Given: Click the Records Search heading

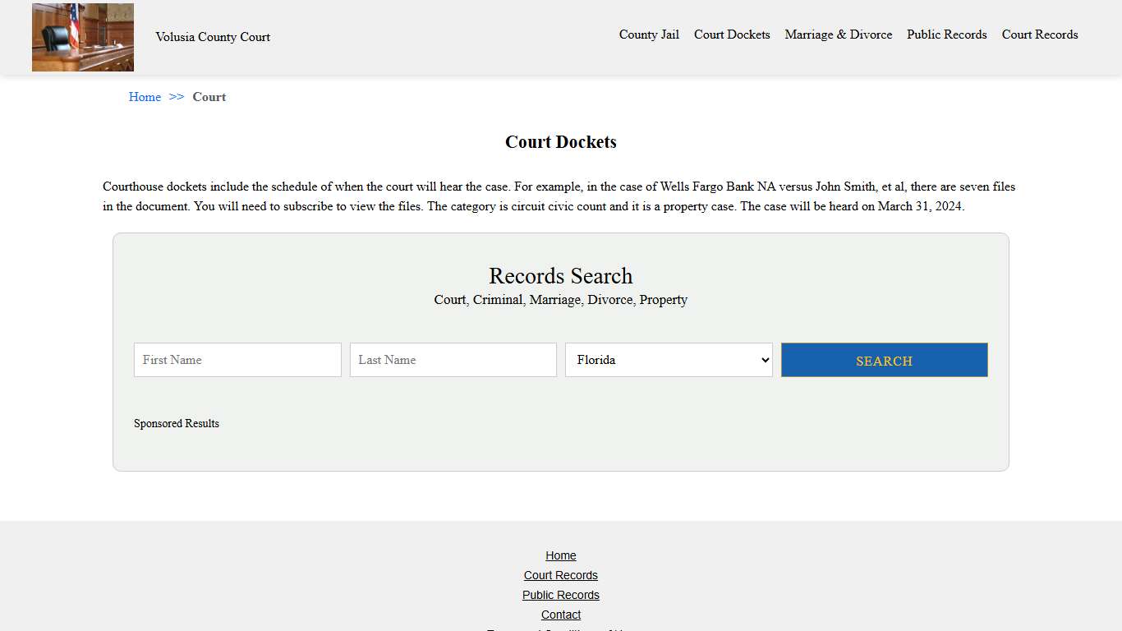Looking at the screenshot, I should coord(561,276).
